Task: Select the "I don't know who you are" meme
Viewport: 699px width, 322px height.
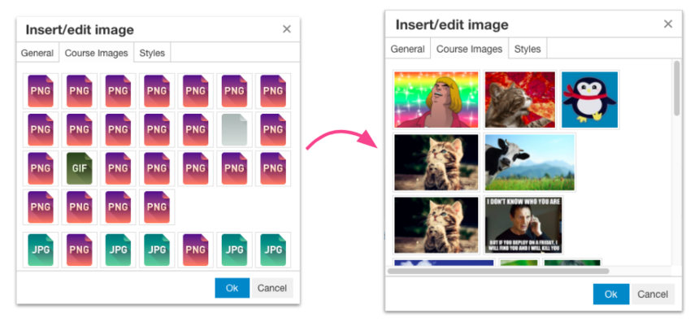Action: [x=523, y=224]
